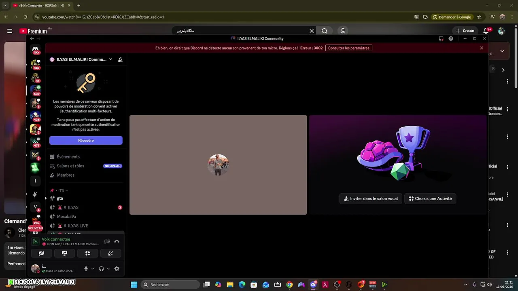Image resolution: width=518 pixels, height=291 pixels.
Task: Open Salons et rôles
Action: 86,166
